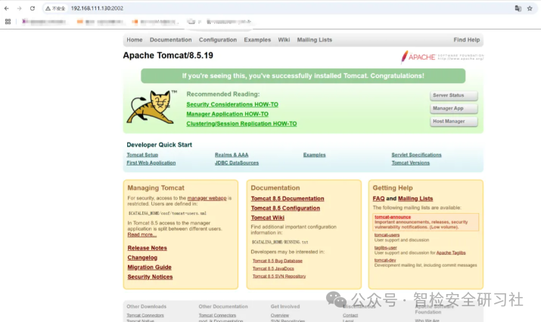Open the Migration Guide link
This screenshot has width=541, height=322.
pos(149,268)
